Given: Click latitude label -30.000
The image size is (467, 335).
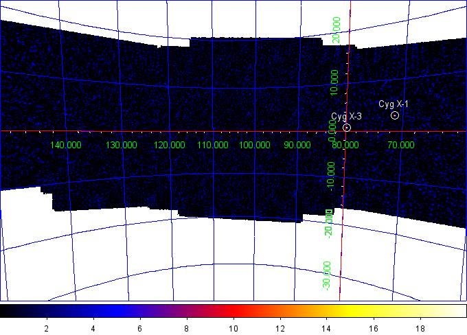Looking at the screenshot, I should point(327,276).
